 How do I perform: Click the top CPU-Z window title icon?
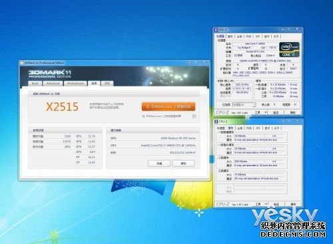click(x=216, y=30)
